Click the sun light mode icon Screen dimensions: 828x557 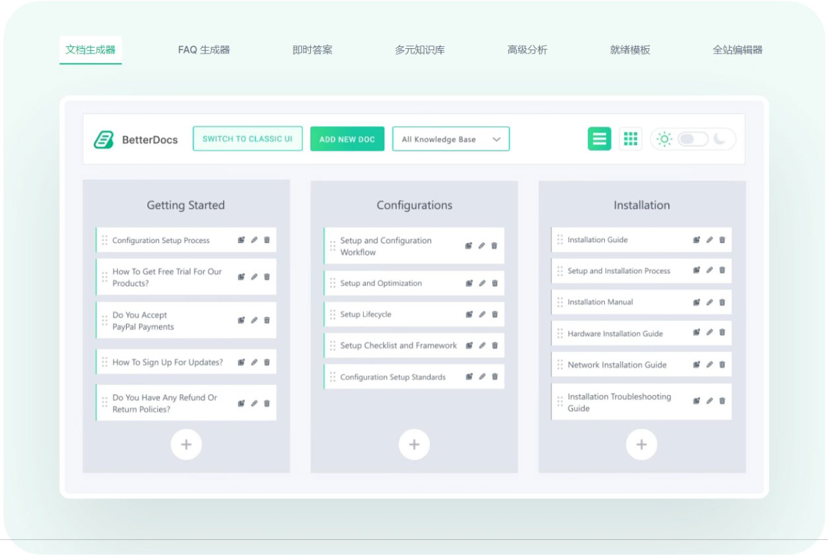pyautogui.click(x=664, y=139)
